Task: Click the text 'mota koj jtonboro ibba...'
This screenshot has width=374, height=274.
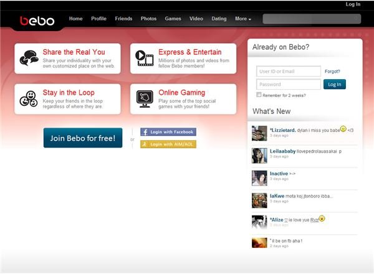Action: 309,196
